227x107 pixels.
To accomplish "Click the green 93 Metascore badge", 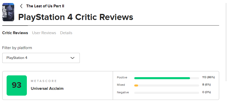I will [x=17, y=85].
